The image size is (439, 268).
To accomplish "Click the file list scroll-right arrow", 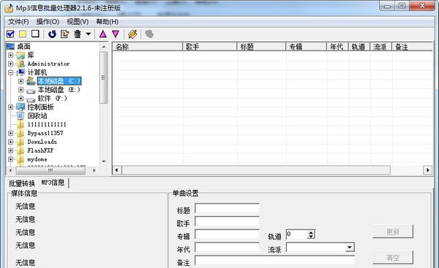I will click(427, 170).
